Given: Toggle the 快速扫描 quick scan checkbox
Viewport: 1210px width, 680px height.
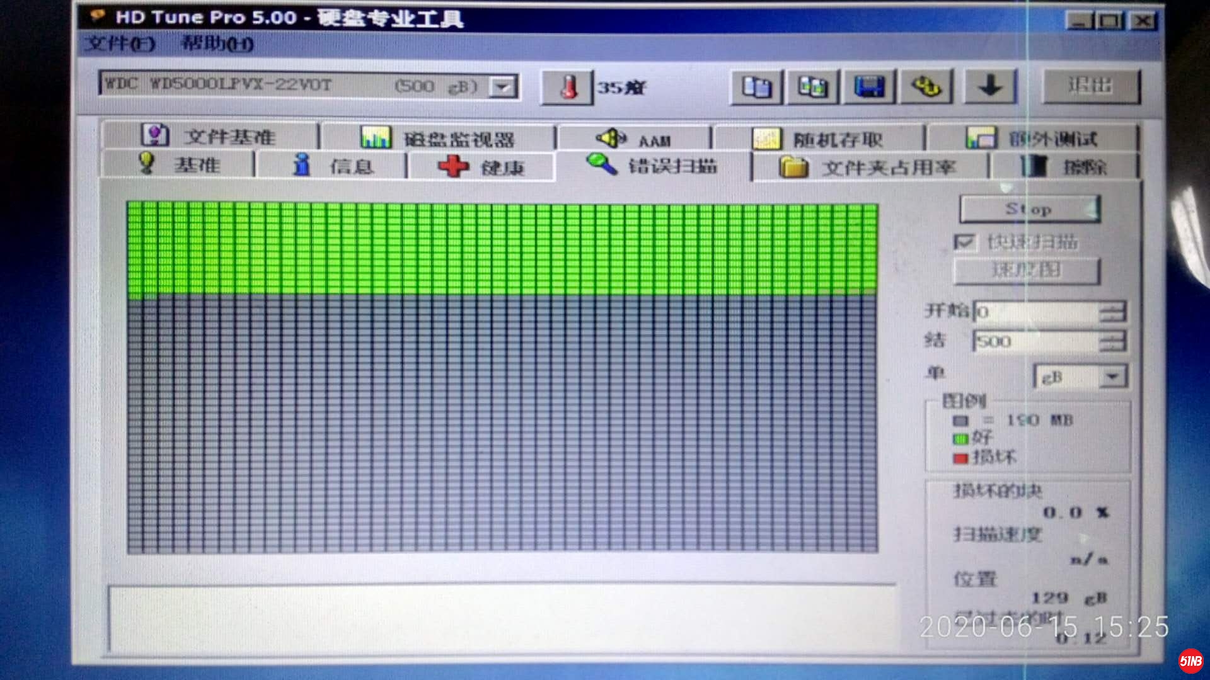Looking at the screenshot, I should pos(964,242).
